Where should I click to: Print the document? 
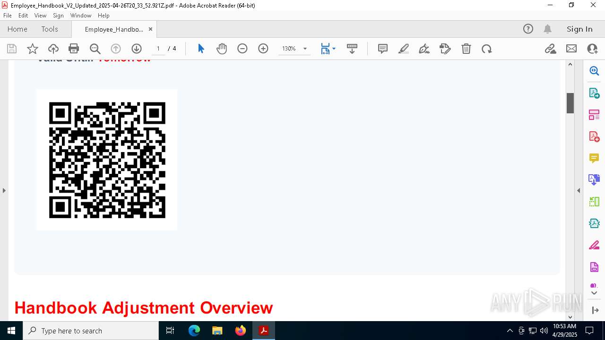[74, 49]
